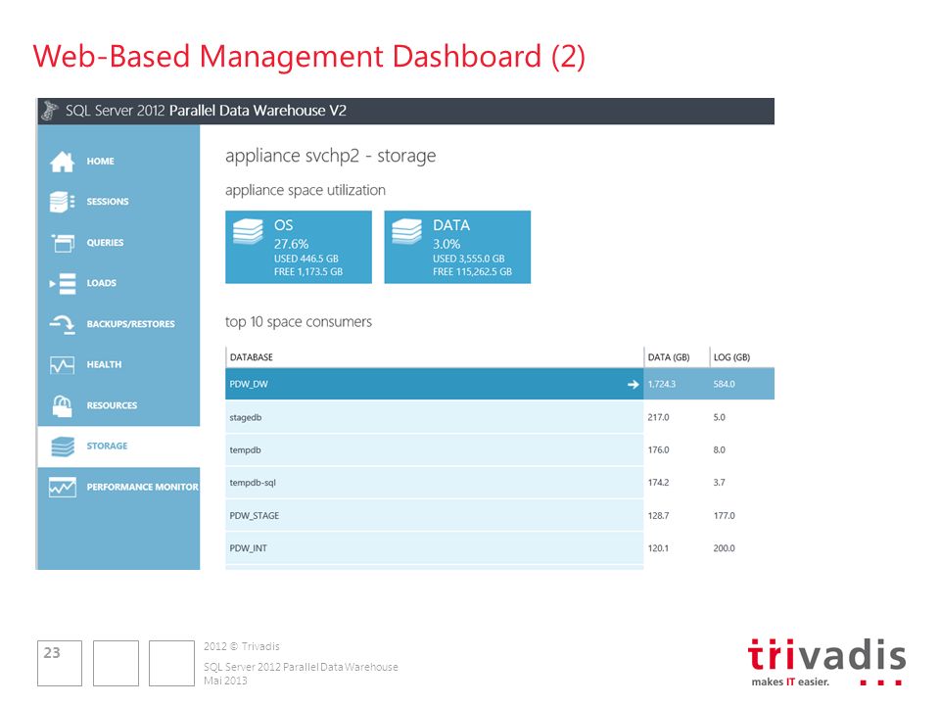Select the Queries window icon
The width and height of the screenshot is (940, 705).
(63, 243)
